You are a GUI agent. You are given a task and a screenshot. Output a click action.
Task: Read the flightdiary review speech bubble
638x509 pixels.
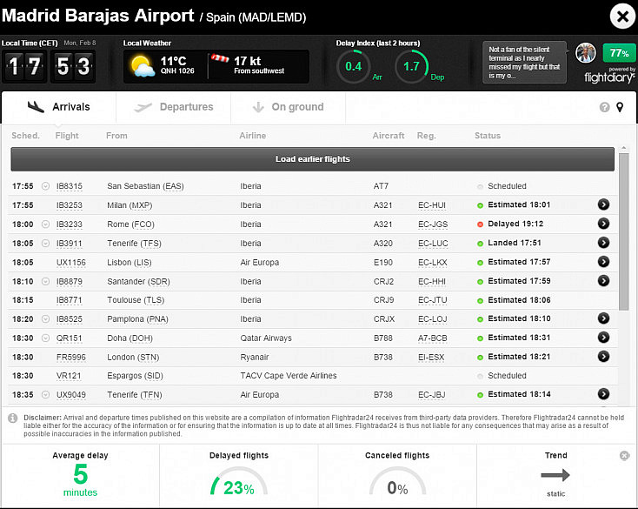(x=524, y=63)
